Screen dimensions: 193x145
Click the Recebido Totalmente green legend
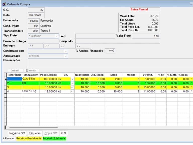(54, 138)
